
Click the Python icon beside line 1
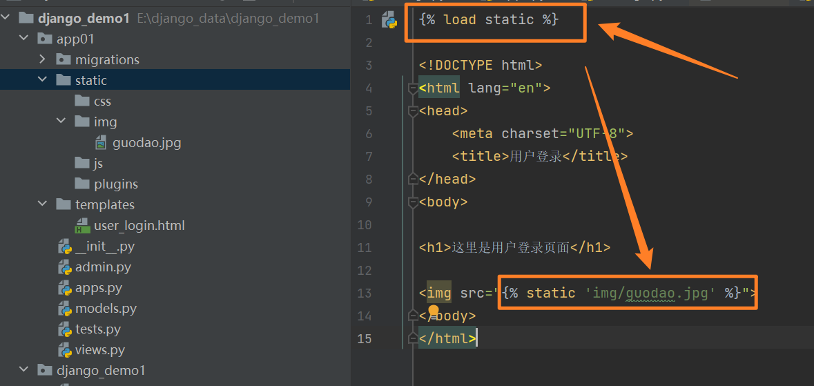[389, 19]
